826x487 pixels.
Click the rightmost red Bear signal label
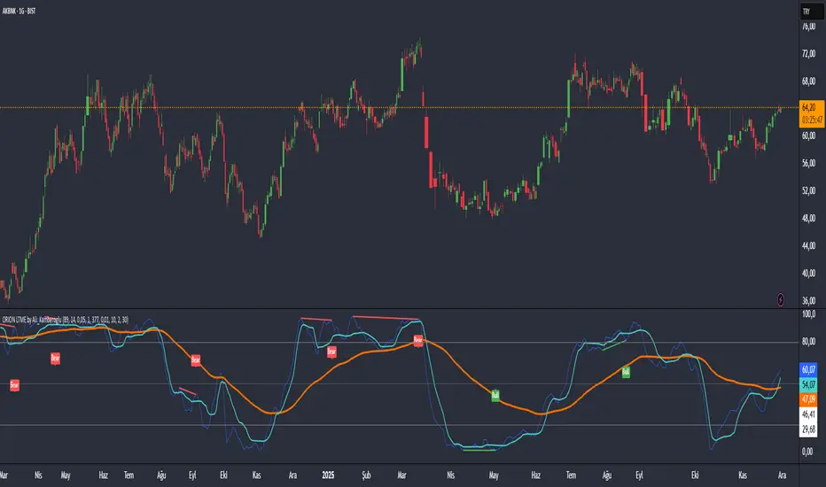click(418, 340)
